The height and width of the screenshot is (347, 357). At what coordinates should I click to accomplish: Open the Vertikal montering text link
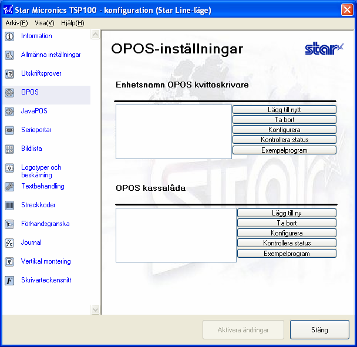[46, 261]
